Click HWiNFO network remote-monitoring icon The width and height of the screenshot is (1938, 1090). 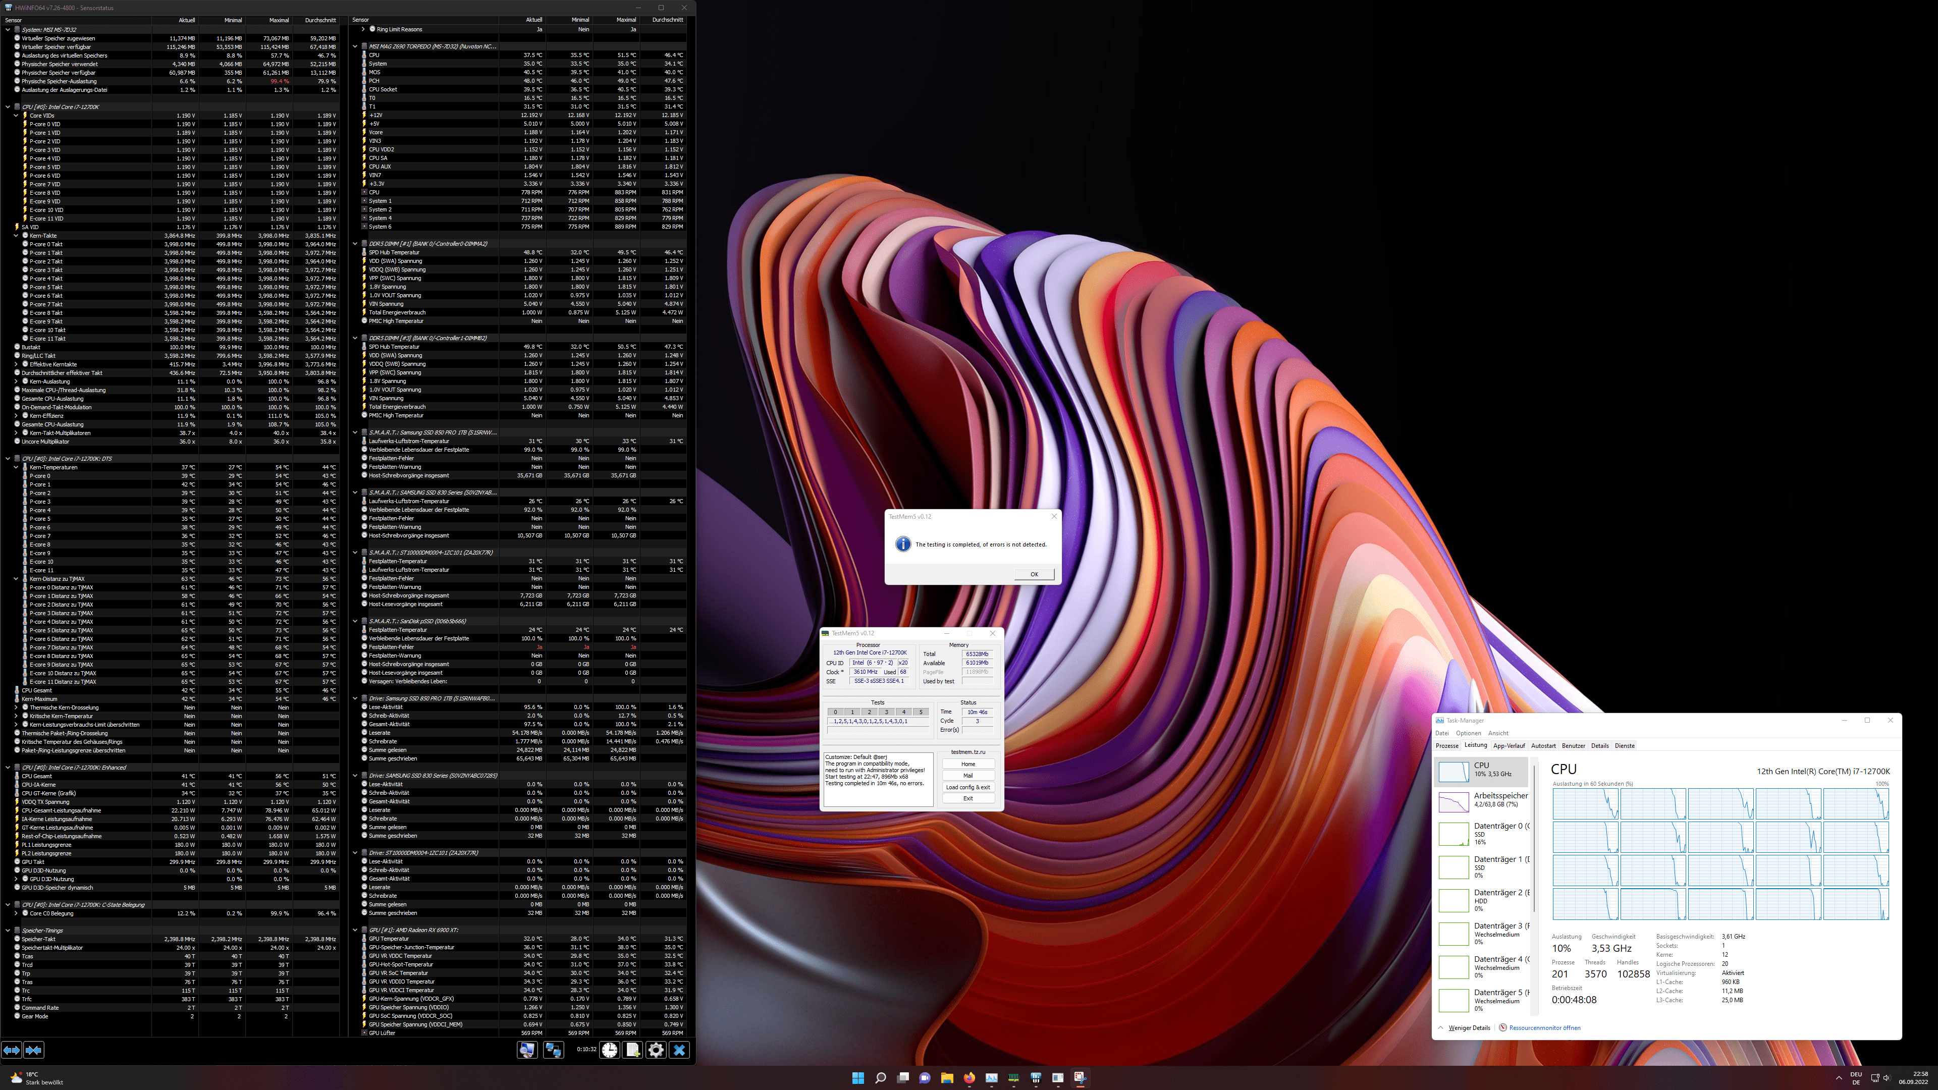pyautogui.click(x=554, y=1050)
